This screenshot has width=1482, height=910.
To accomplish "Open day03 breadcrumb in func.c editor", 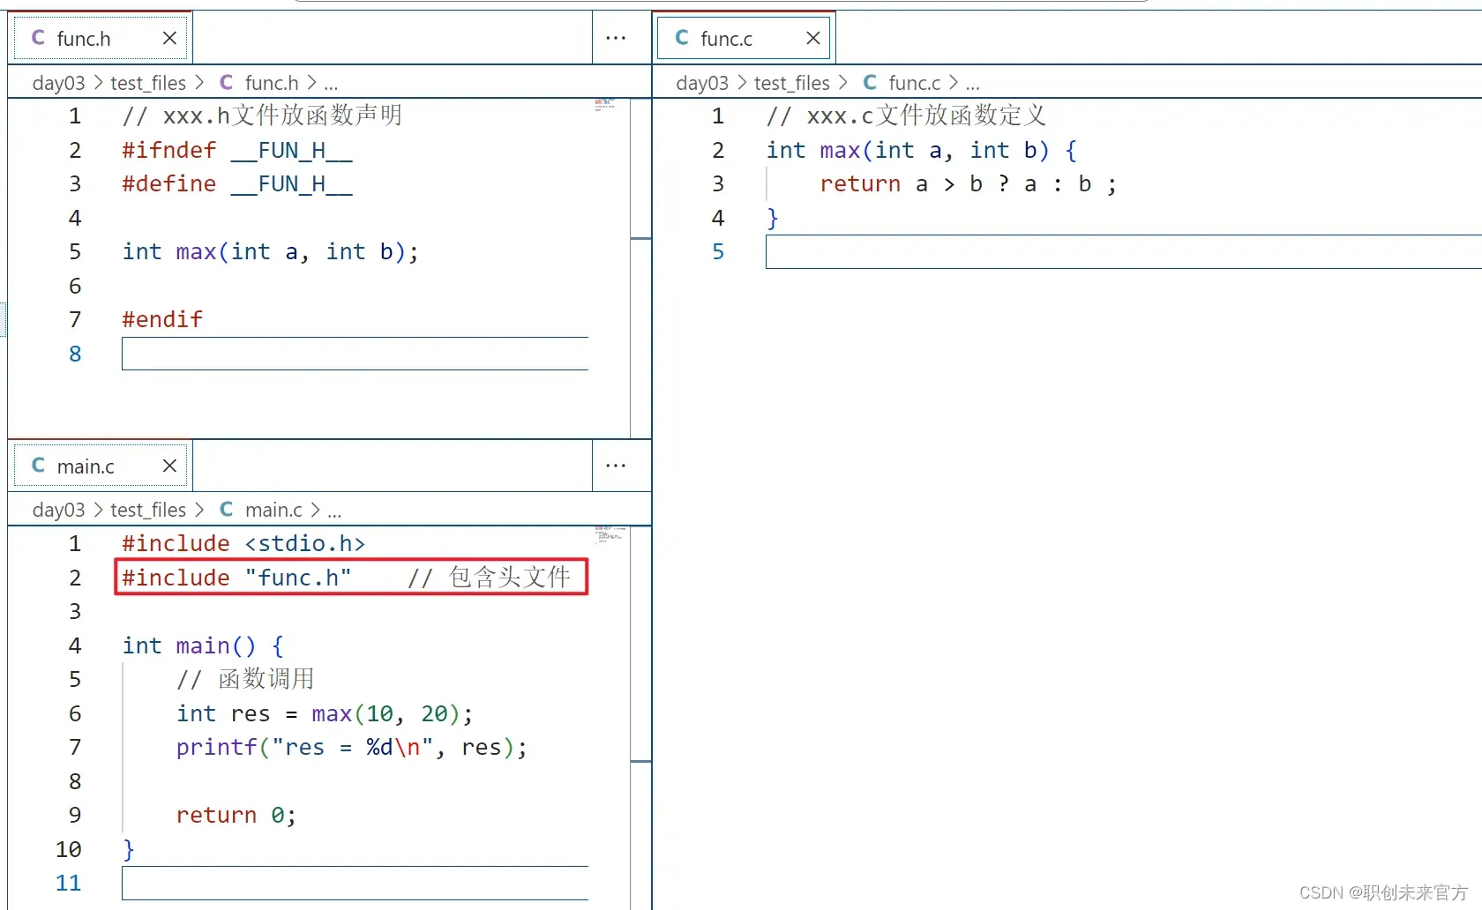I will [x=702, y=83].
